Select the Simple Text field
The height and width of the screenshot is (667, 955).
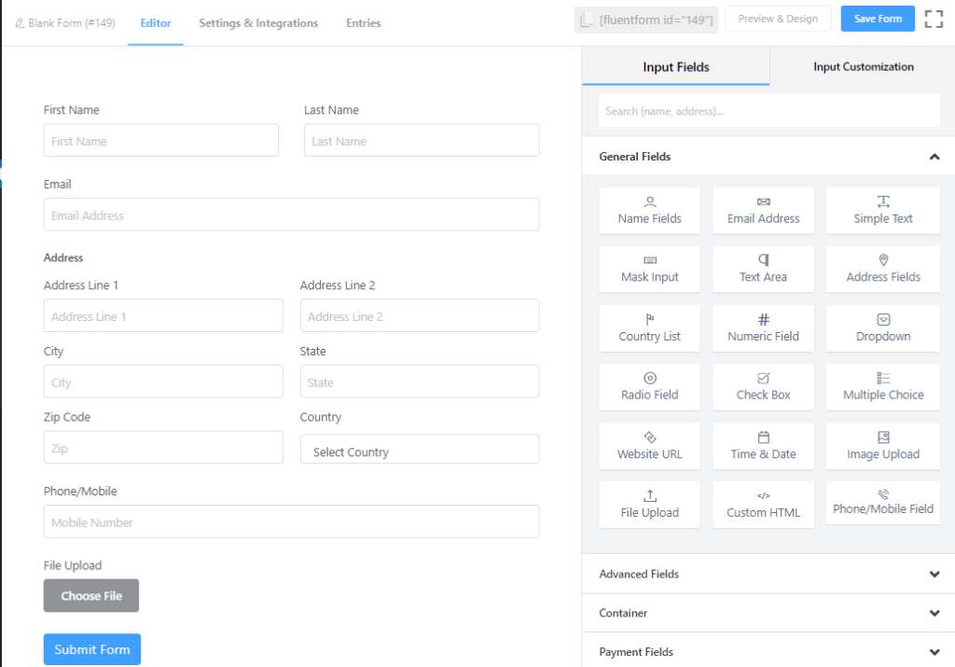tap(881, 210)
